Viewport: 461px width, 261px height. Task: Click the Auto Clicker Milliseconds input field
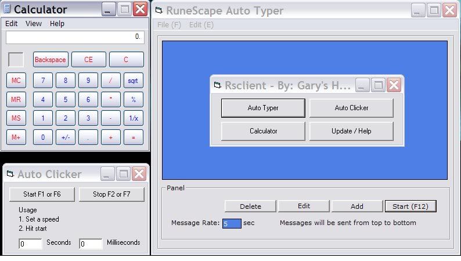point(91,244)
